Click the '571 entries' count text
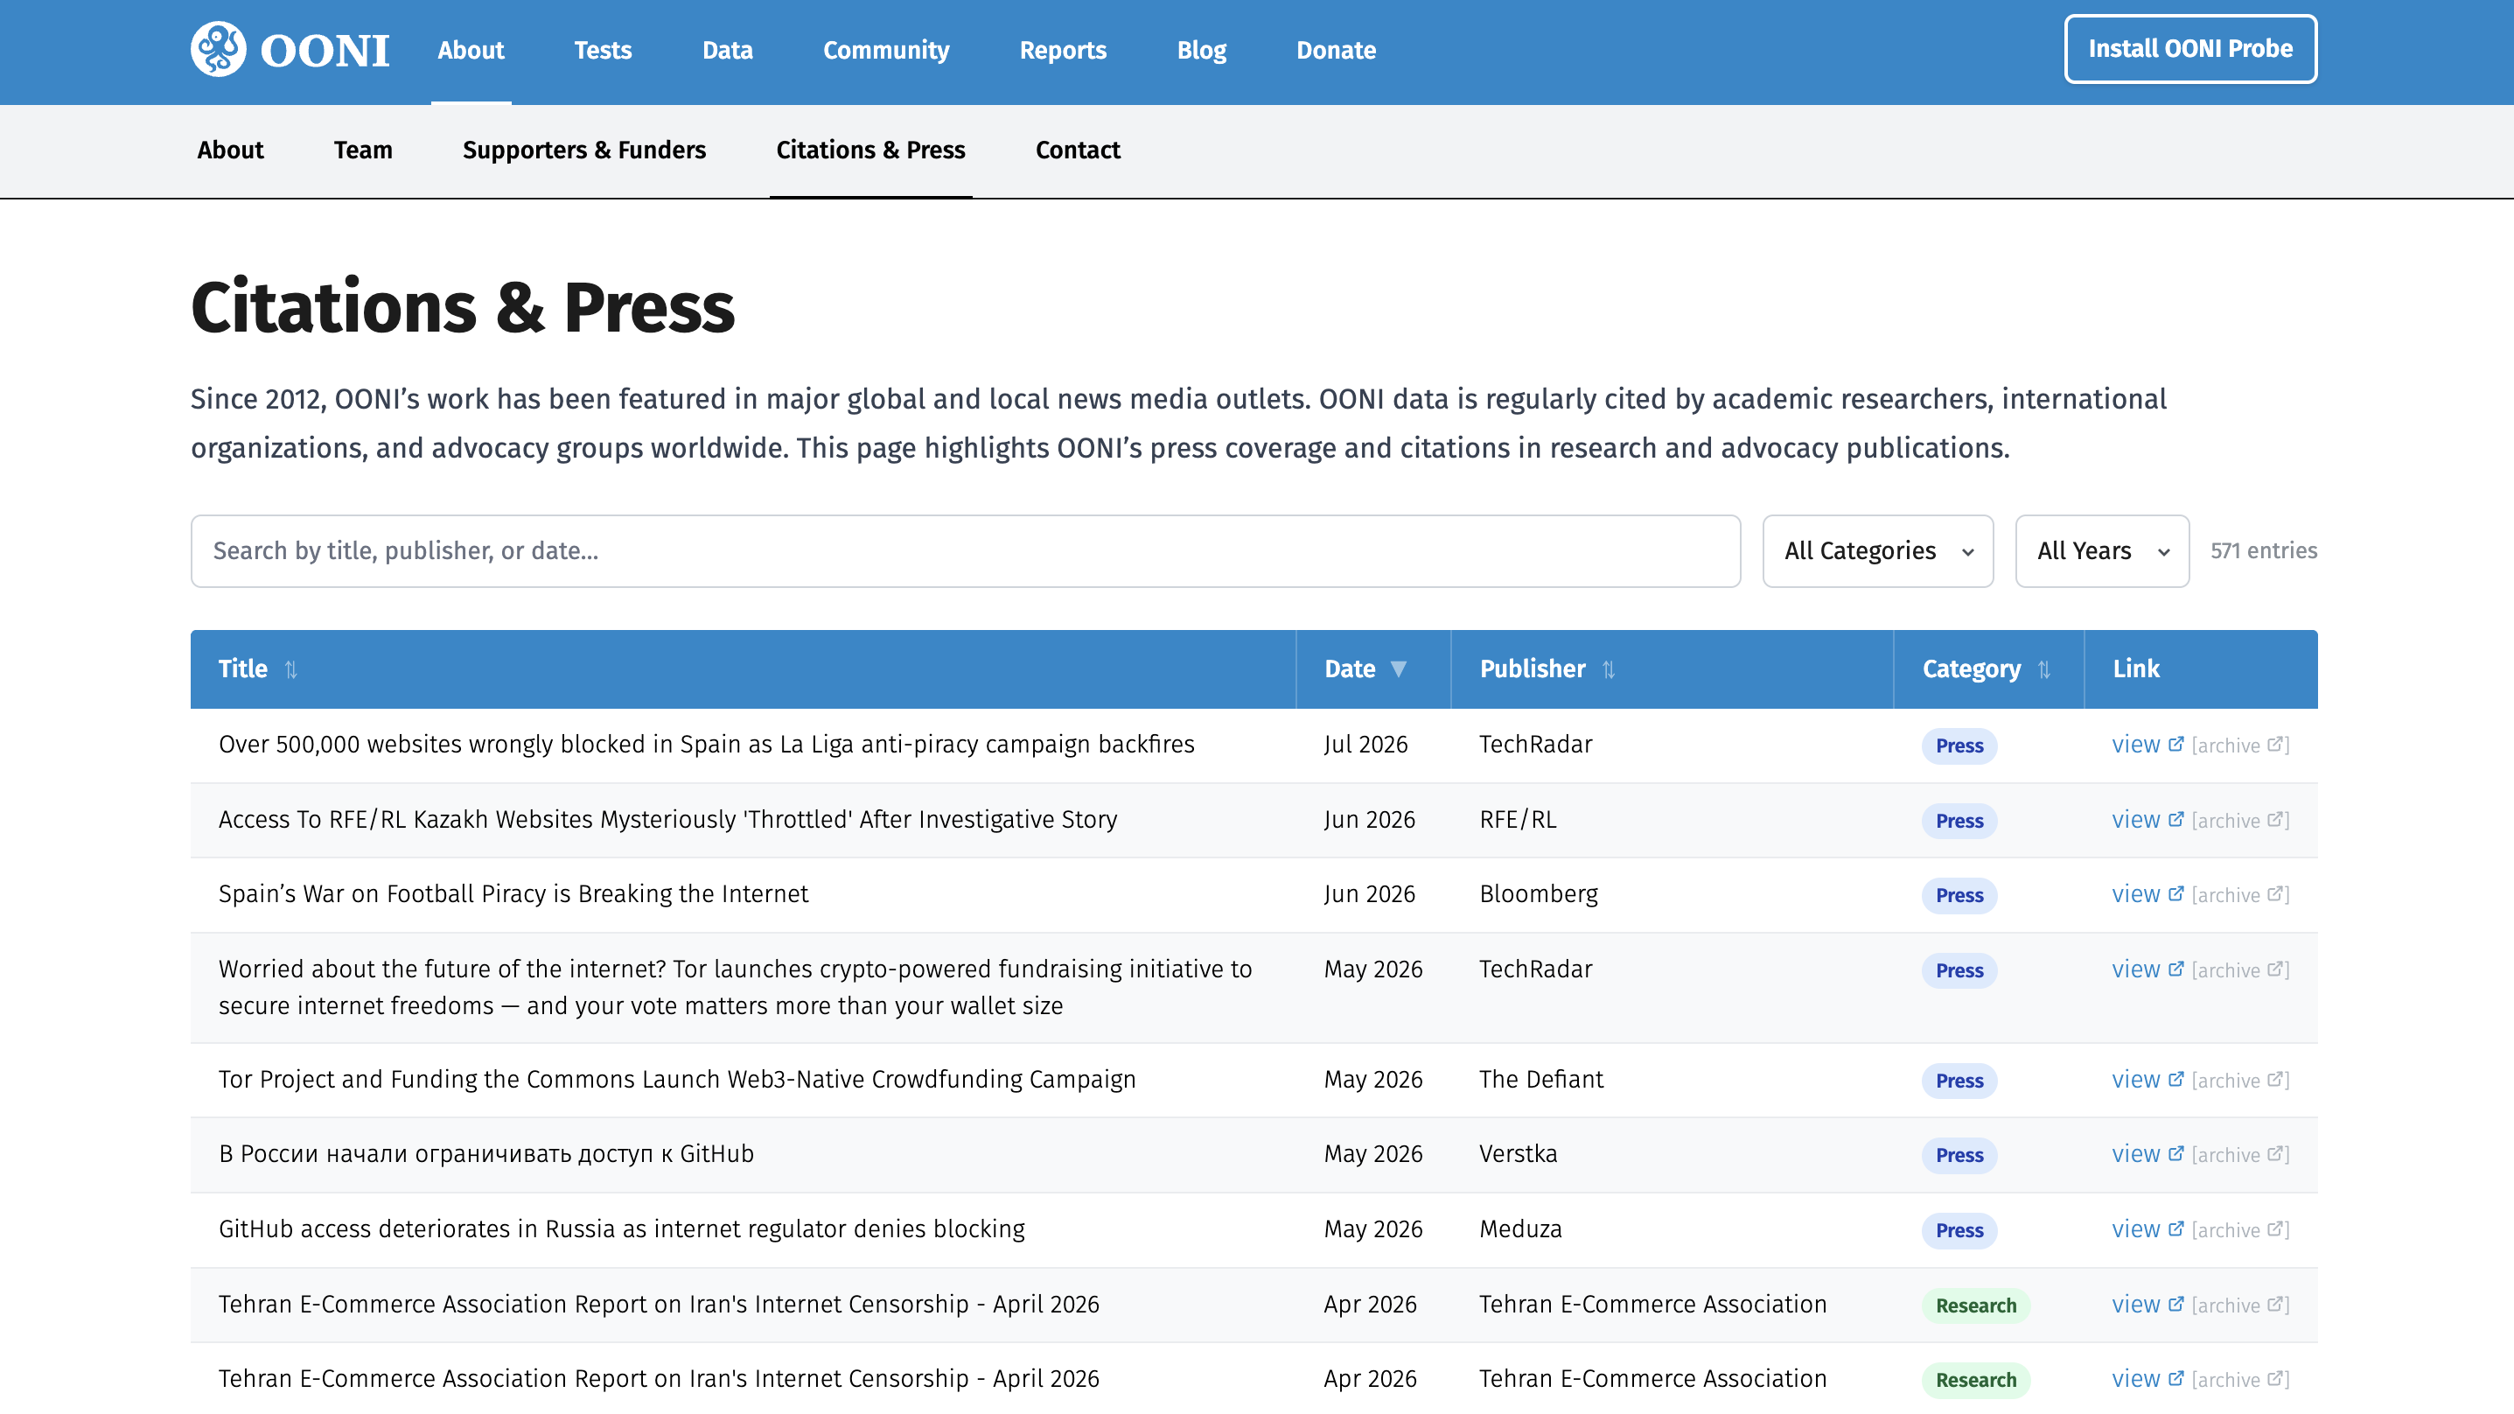 (2263, 550)
